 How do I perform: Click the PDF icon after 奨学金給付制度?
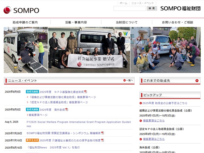103,140
